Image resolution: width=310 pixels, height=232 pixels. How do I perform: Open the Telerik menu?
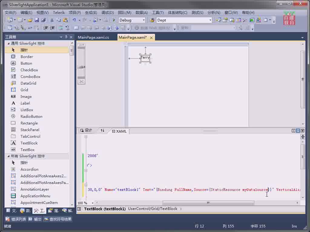tap(59, 13)
